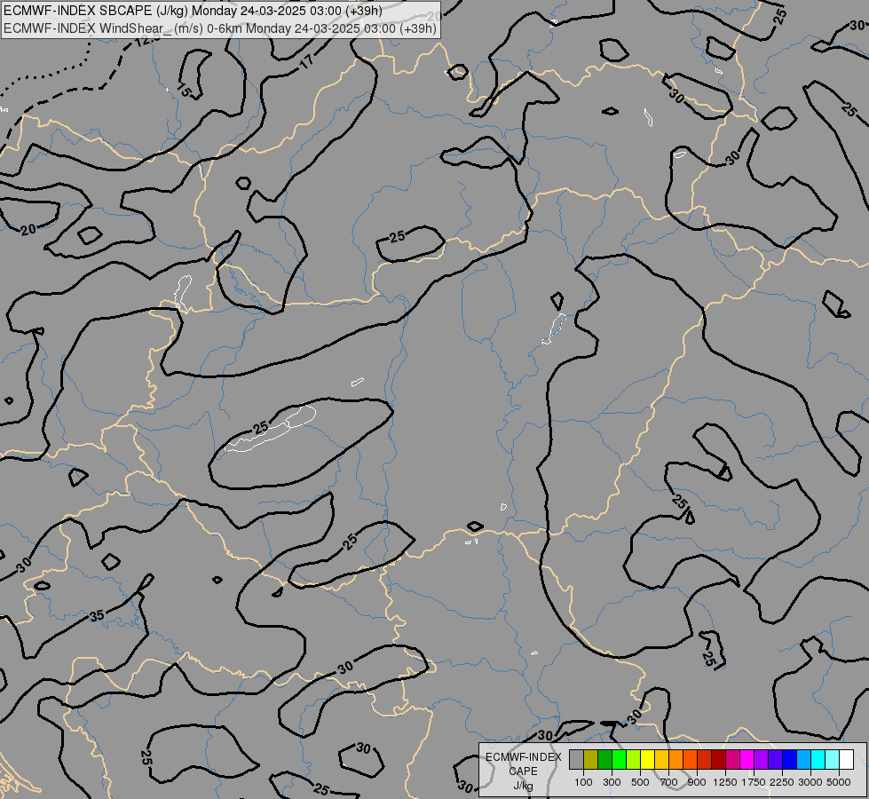Click the yellow legend swatch
Viewport: 869px width, 799px height.
coord(647,759)
